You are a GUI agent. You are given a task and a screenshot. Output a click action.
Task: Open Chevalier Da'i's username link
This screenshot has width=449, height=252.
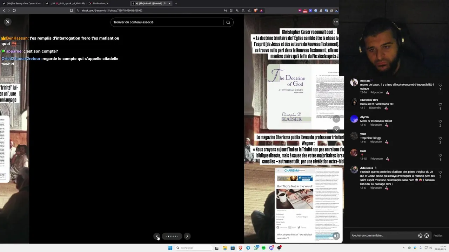[369, 100]
